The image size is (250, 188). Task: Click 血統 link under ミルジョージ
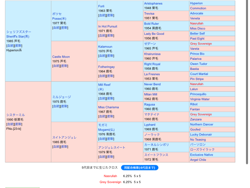coord(56,106)
